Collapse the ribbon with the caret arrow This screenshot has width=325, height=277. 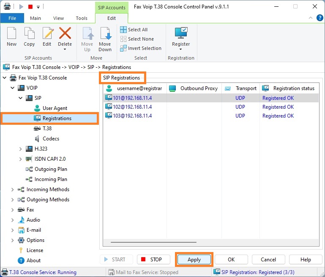tap(311, 18)
